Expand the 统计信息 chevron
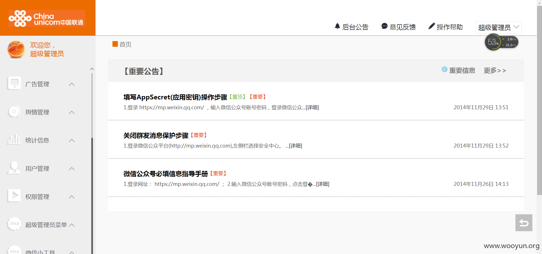The height and width of the screenshot is (254, 542). (x=72, y=141)
